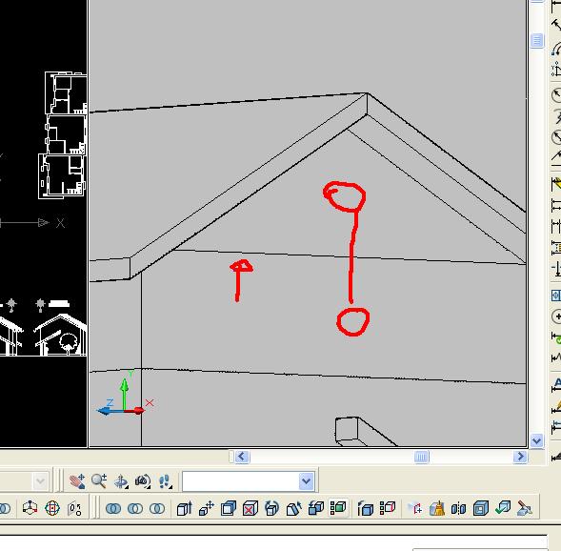Click the Check solid green checkmark icon
This screenshot has width=561, height=551.
tap(503, 508)
